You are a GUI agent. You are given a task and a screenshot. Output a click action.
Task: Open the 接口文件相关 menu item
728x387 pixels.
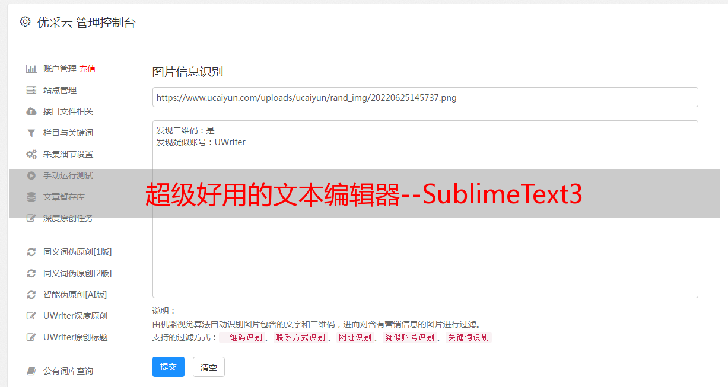(68, 111)
